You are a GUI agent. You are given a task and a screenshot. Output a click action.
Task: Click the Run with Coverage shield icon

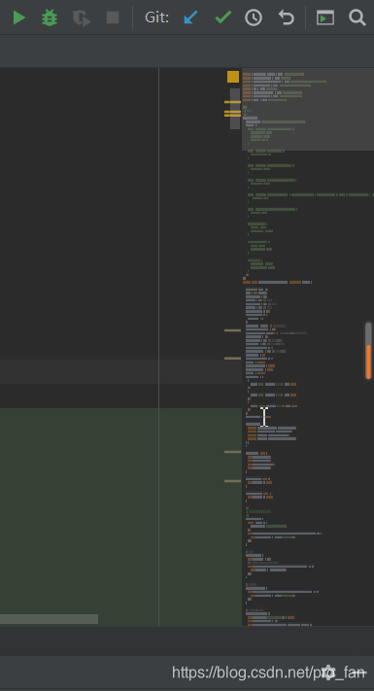[82, 18]
